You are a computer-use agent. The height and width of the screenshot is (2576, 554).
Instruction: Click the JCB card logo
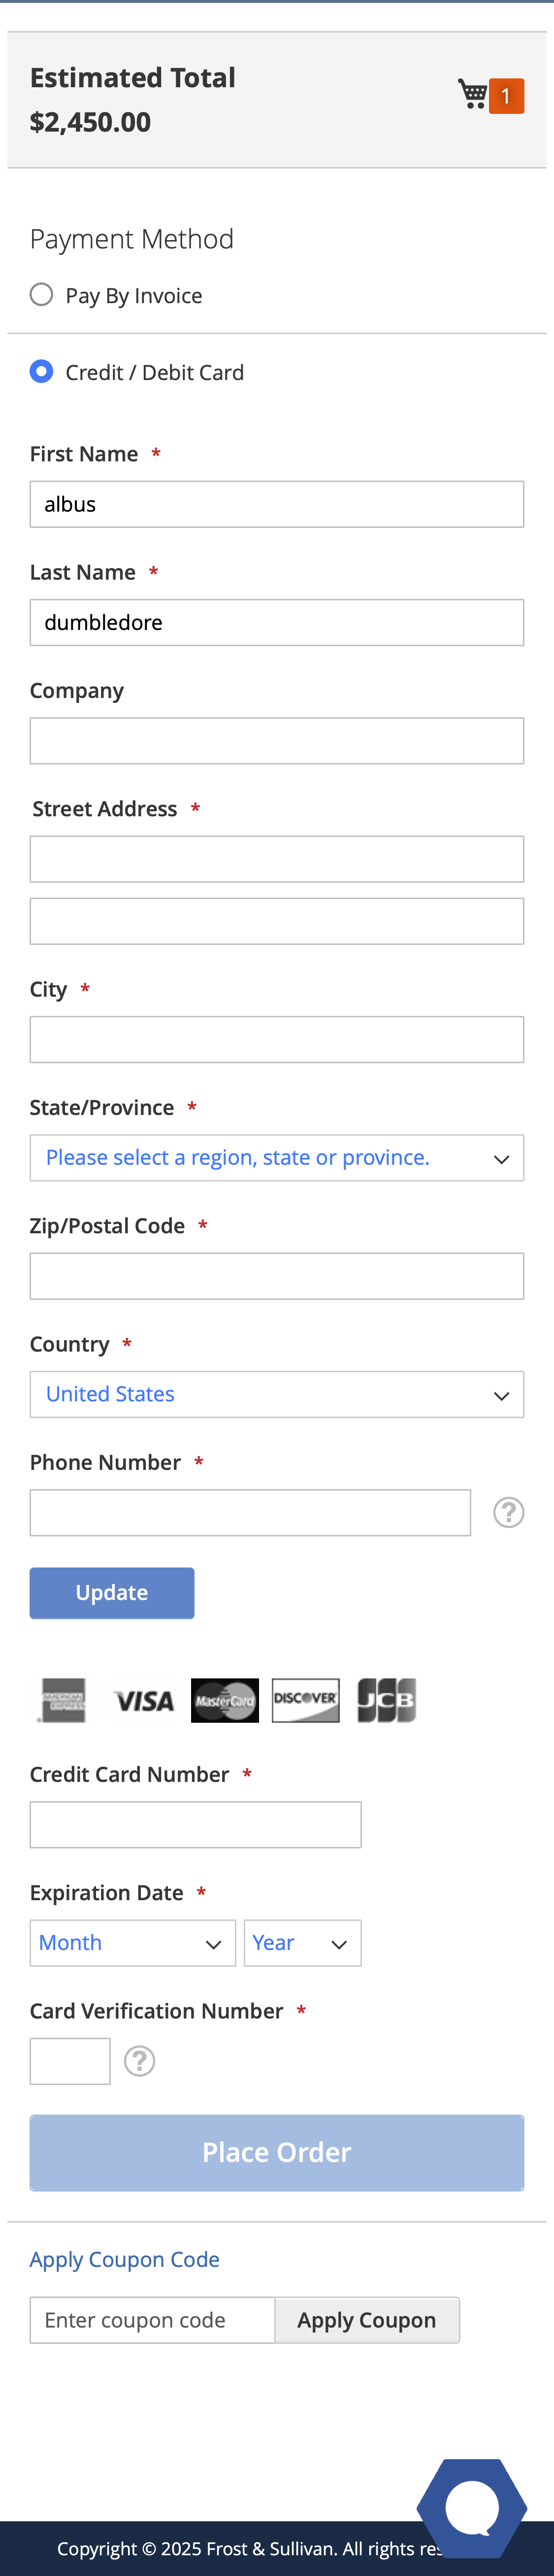[x=386, y=1700]
